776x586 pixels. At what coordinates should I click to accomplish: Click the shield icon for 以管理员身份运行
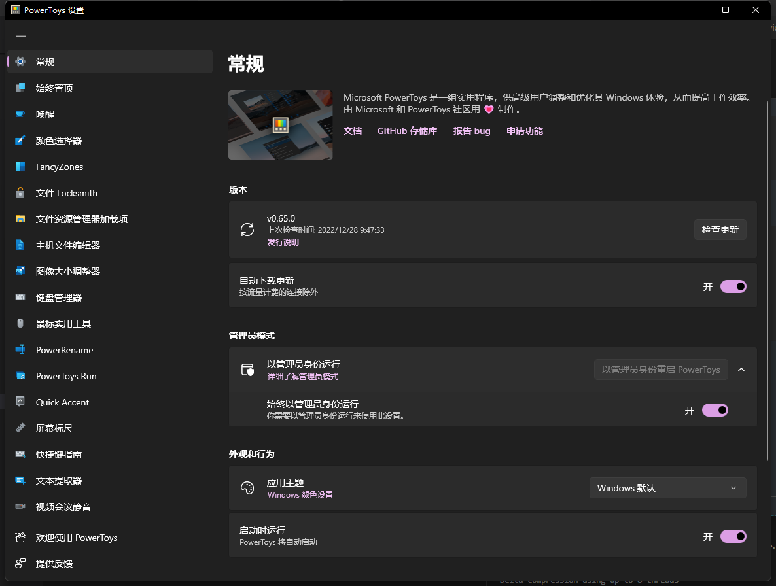click(x=247, y=370)
